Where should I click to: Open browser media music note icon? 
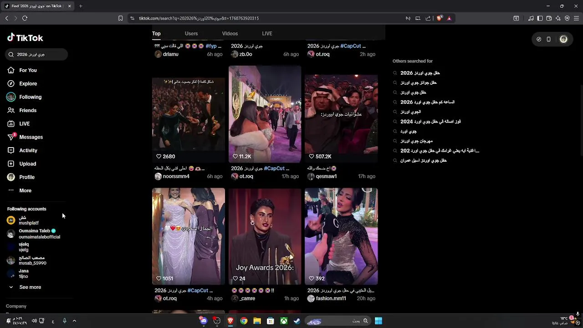[531, 18]
